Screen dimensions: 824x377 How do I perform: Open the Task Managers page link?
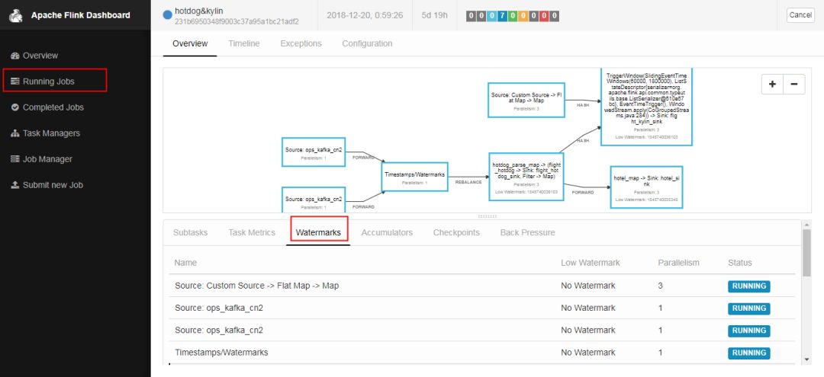click(52, 133)
